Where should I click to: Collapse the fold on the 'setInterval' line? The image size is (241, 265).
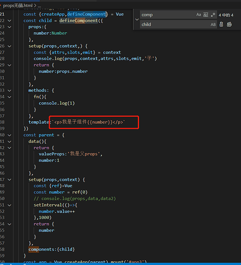10,205
